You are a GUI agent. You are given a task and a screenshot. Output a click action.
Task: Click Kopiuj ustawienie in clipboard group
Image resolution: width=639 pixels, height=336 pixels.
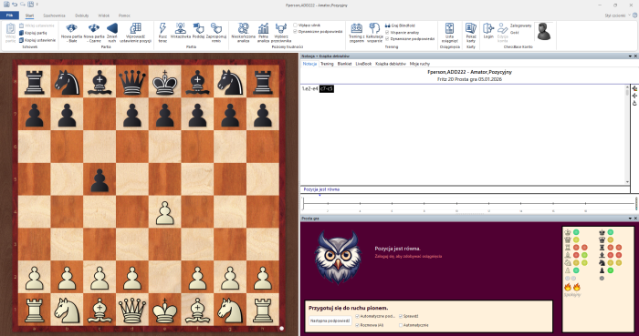(37, 40)
